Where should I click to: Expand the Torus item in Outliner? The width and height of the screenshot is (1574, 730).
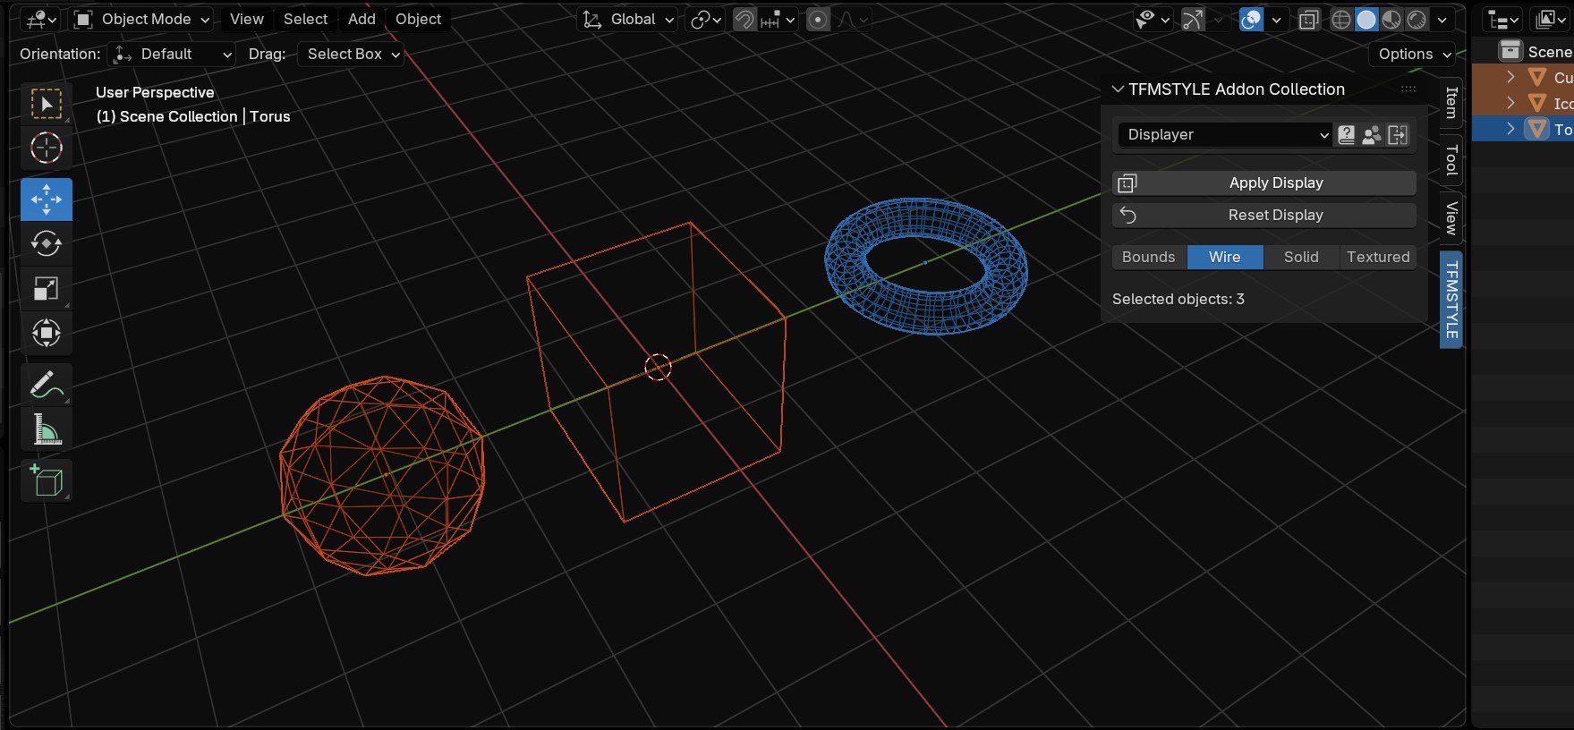click(x=1511, y=129)
